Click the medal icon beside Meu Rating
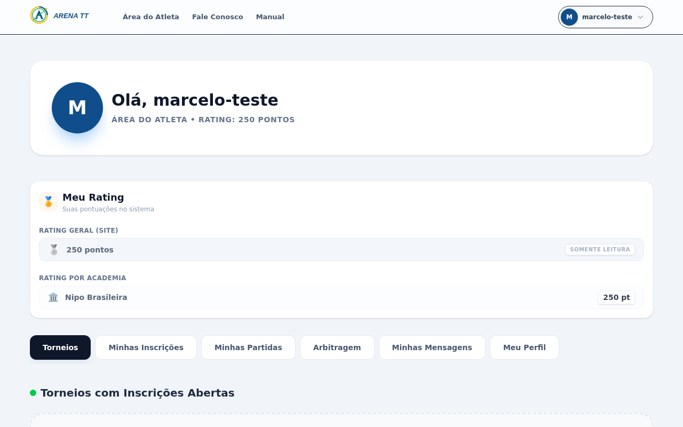683x427 pixels. pos(49,202)
